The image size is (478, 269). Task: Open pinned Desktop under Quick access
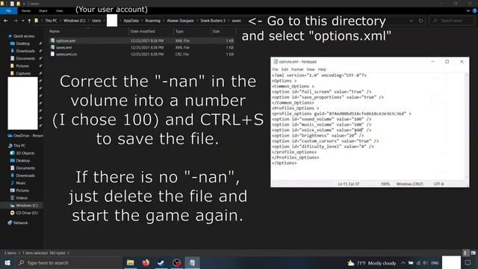pyautogui.click(x=23, y=43)
